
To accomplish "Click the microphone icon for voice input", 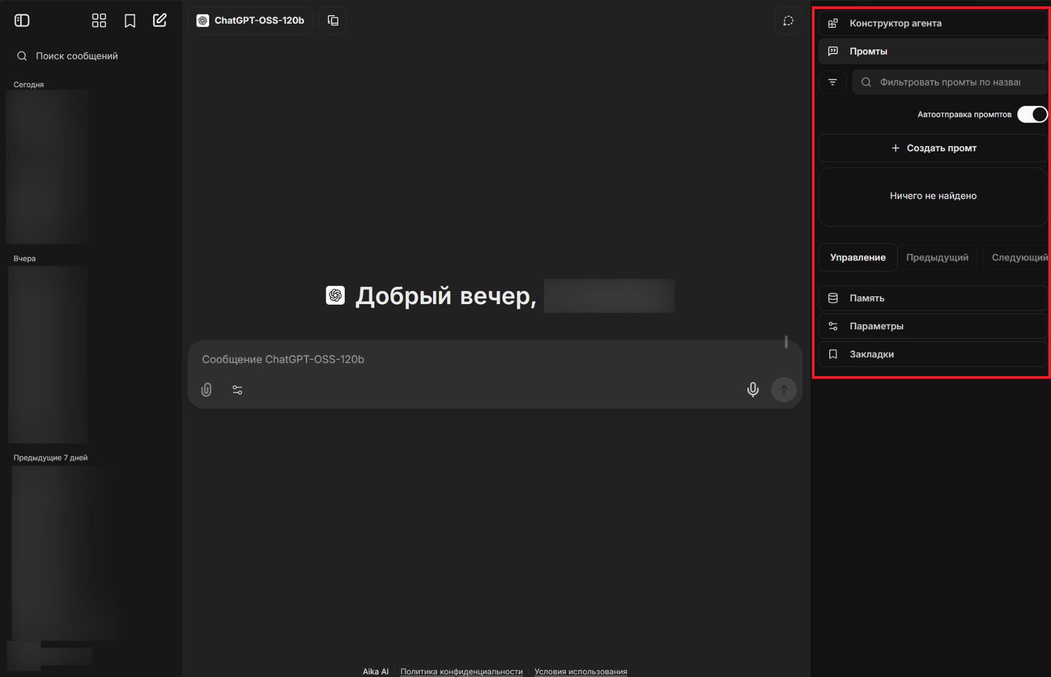I will tap(753, 390).
